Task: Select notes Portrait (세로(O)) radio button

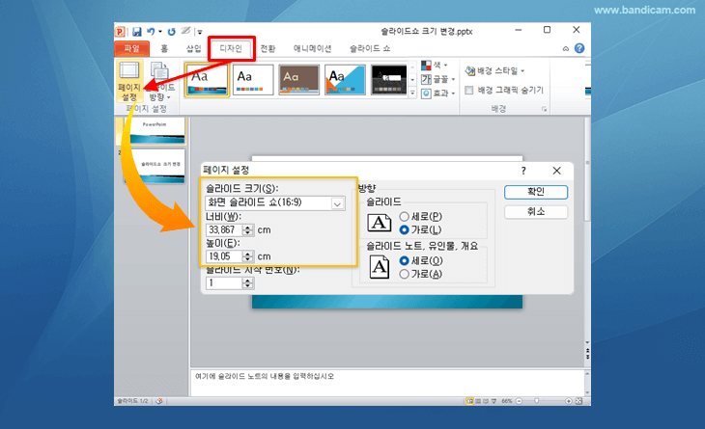Action: [404, 260]
